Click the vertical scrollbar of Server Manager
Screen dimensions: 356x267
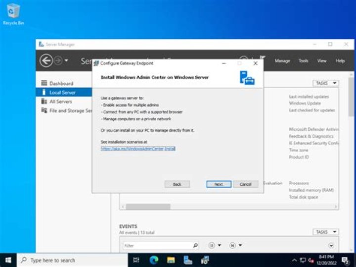tap(351, 97)
